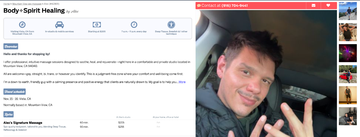This screenshot has width=360, height=137.
Task: Click the car mobile services icon
Action: (x=59, y=25)
